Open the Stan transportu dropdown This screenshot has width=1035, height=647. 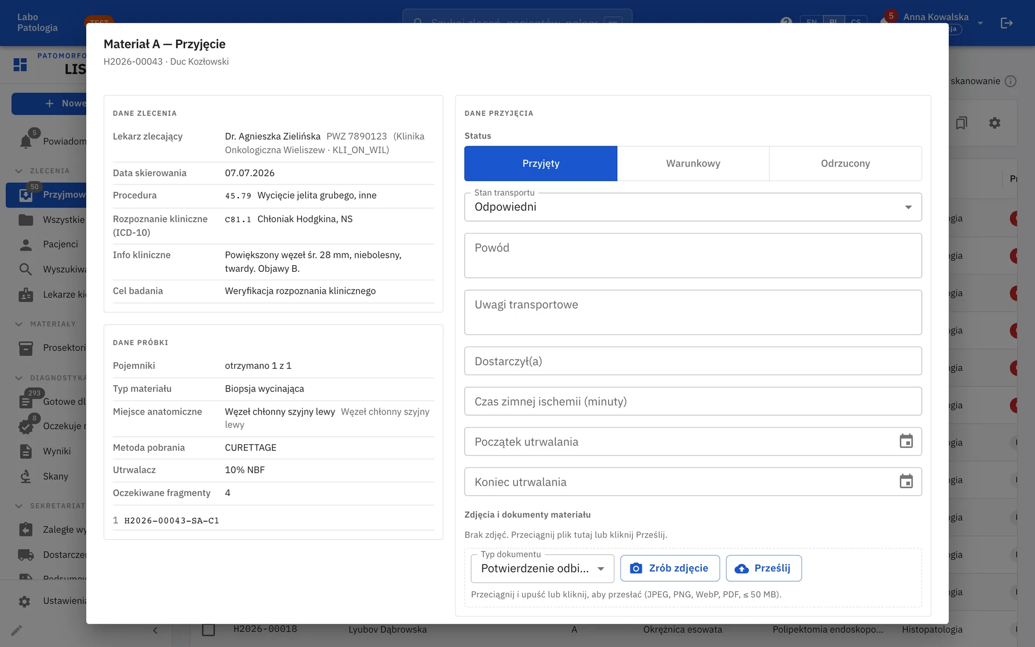[x=693, y=207]
